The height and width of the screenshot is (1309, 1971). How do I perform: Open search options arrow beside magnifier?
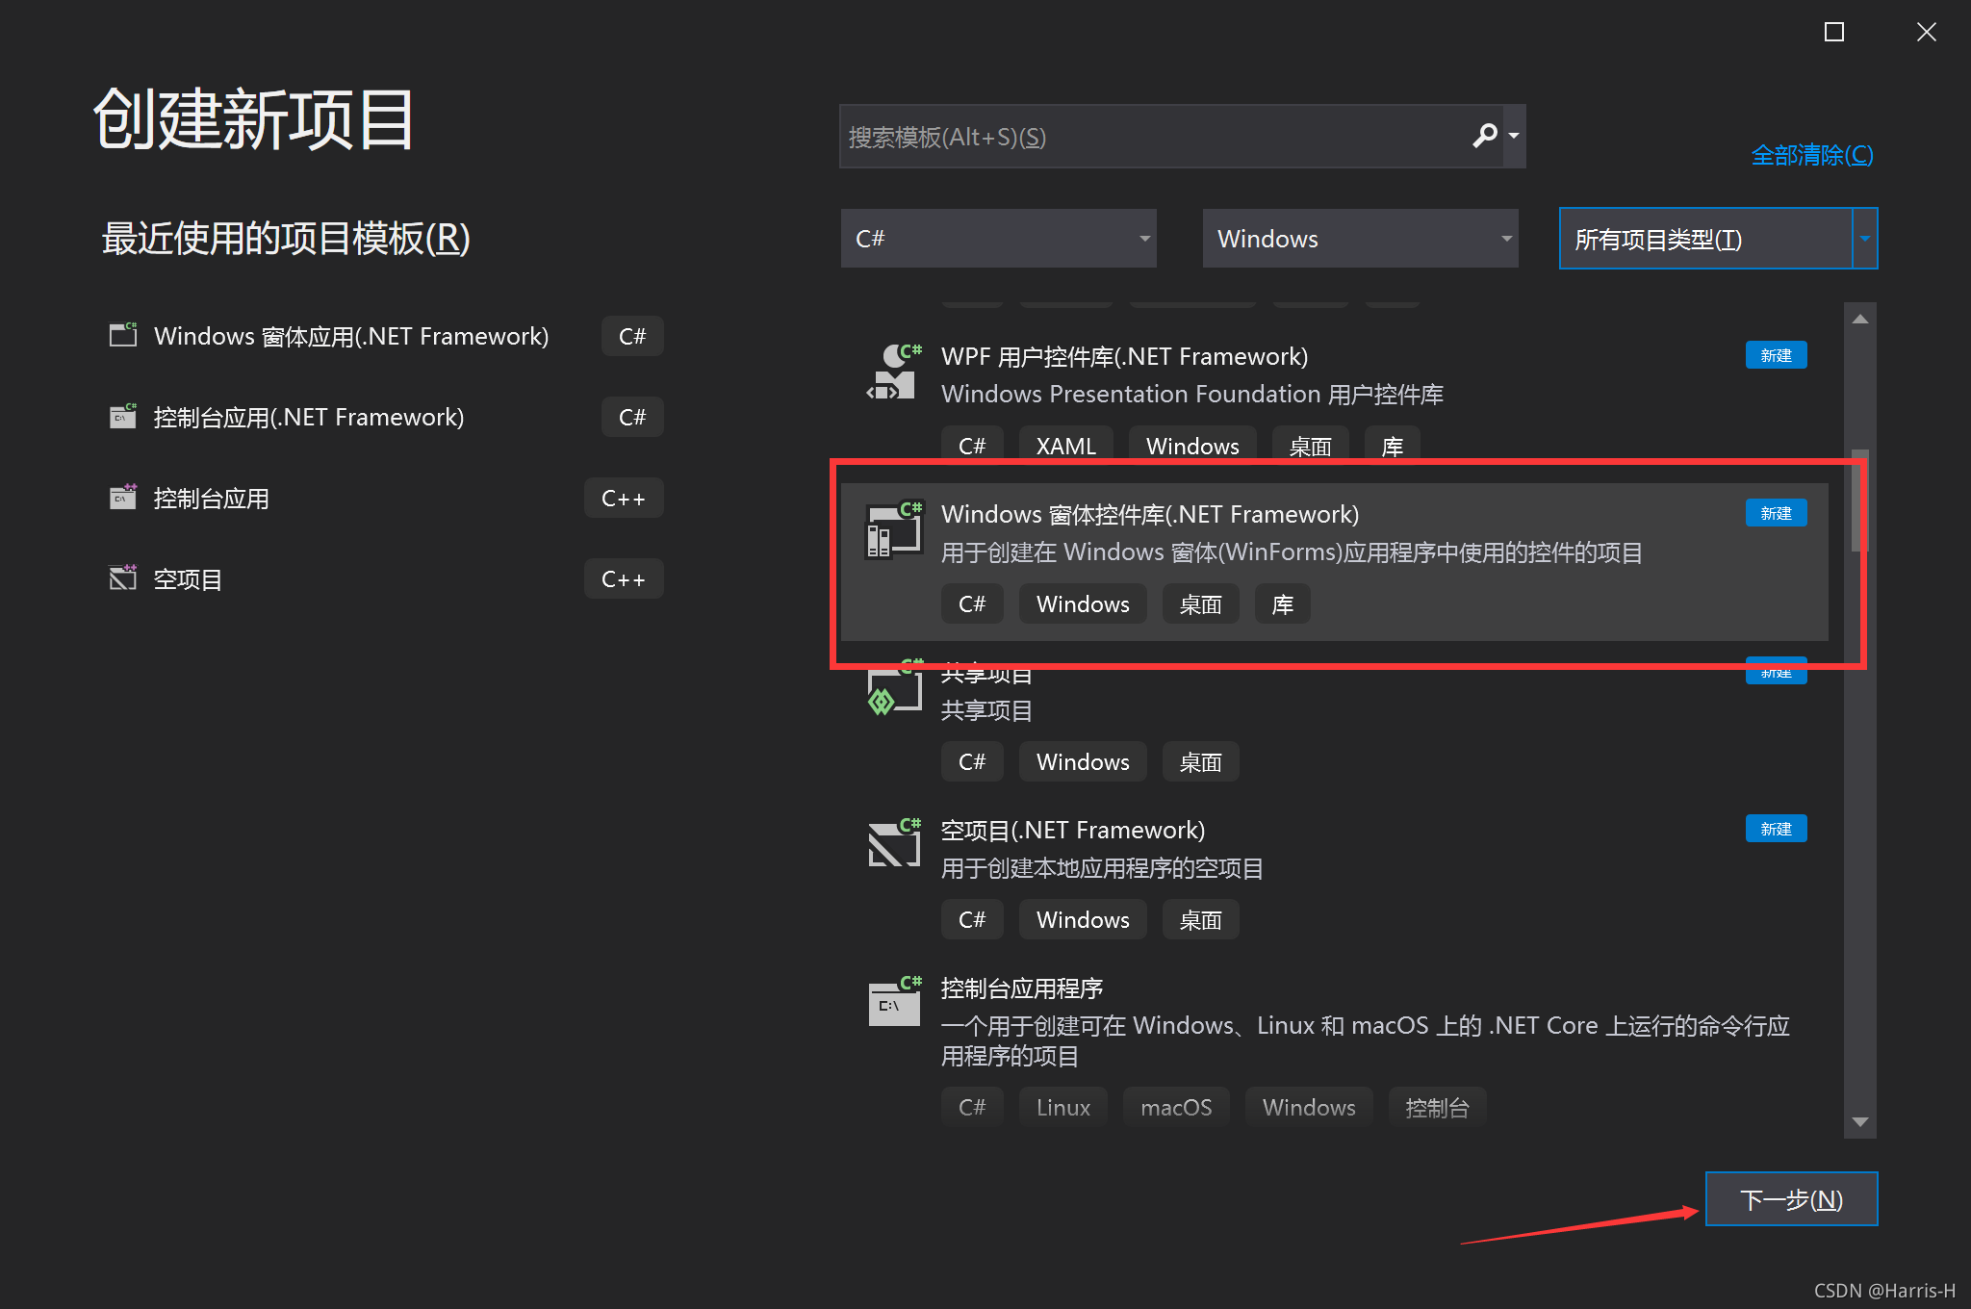1514,136
